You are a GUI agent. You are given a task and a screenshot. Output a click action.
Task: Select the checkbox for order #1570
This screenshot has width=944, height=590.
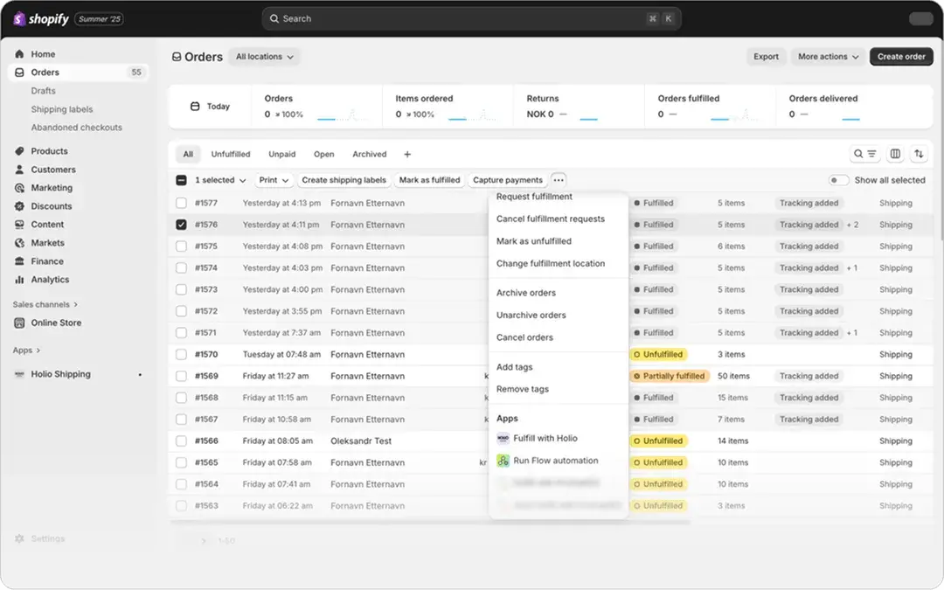(x=181, y=355)
